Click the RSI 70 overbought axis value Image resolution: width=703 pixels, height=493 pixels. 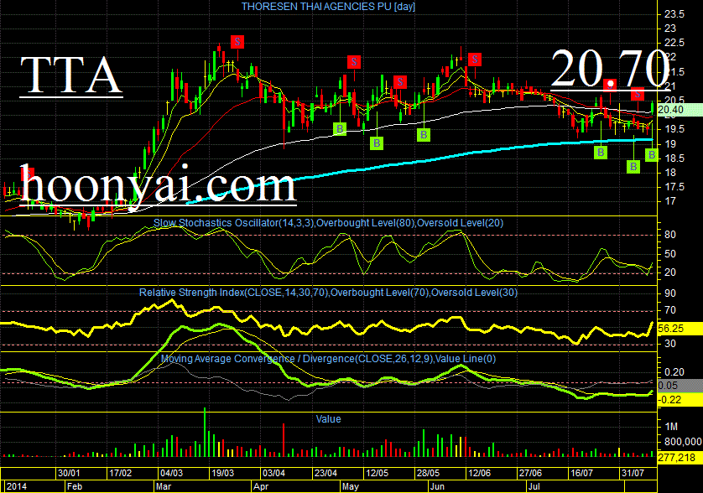pos(670,310)
